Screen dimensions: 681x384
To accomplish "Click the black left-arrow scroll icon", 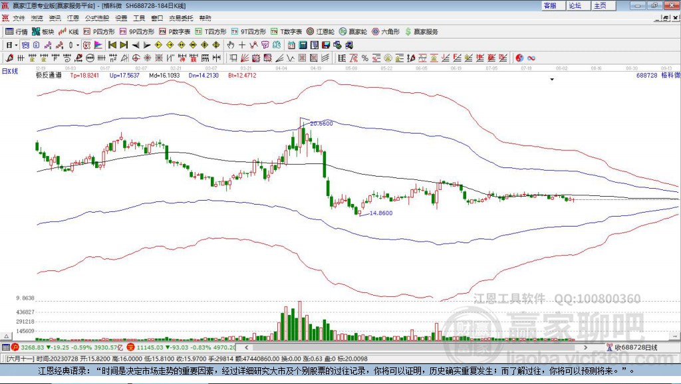I will tap(136, 45).
